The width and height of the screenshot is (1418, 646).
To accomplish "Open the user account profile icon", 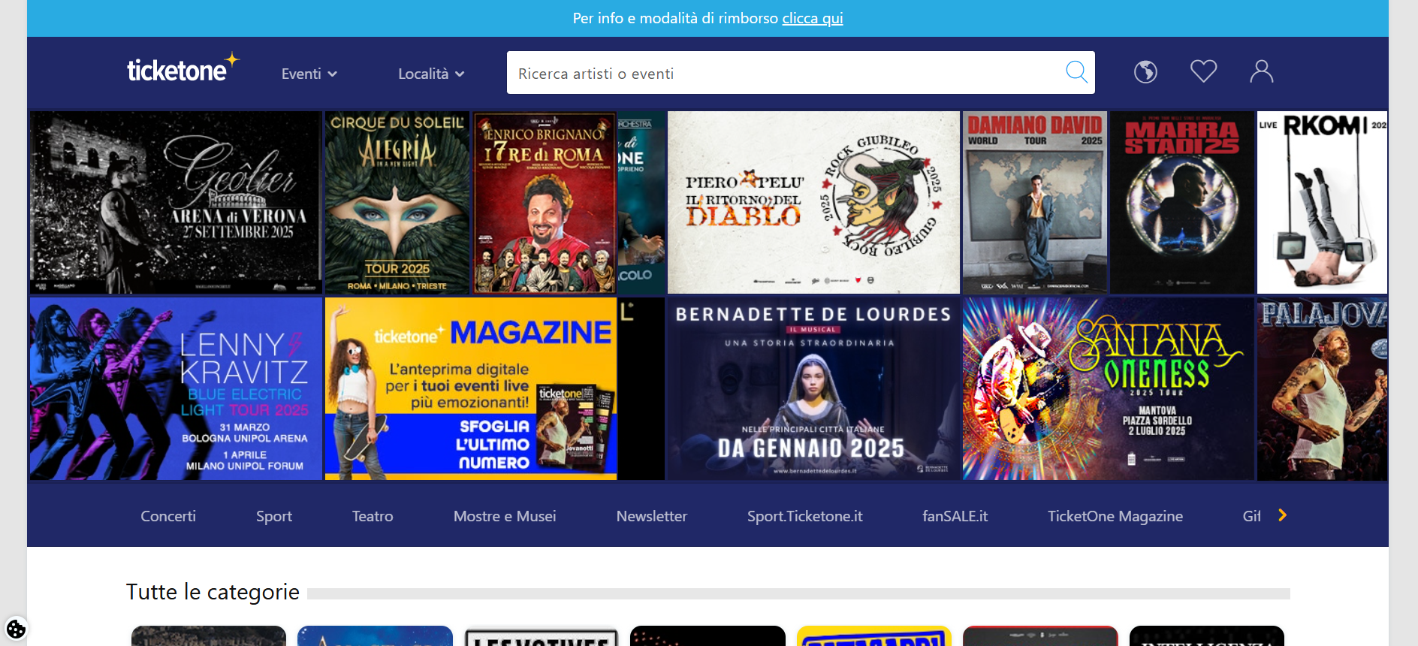I will (x=1261, y=72).
